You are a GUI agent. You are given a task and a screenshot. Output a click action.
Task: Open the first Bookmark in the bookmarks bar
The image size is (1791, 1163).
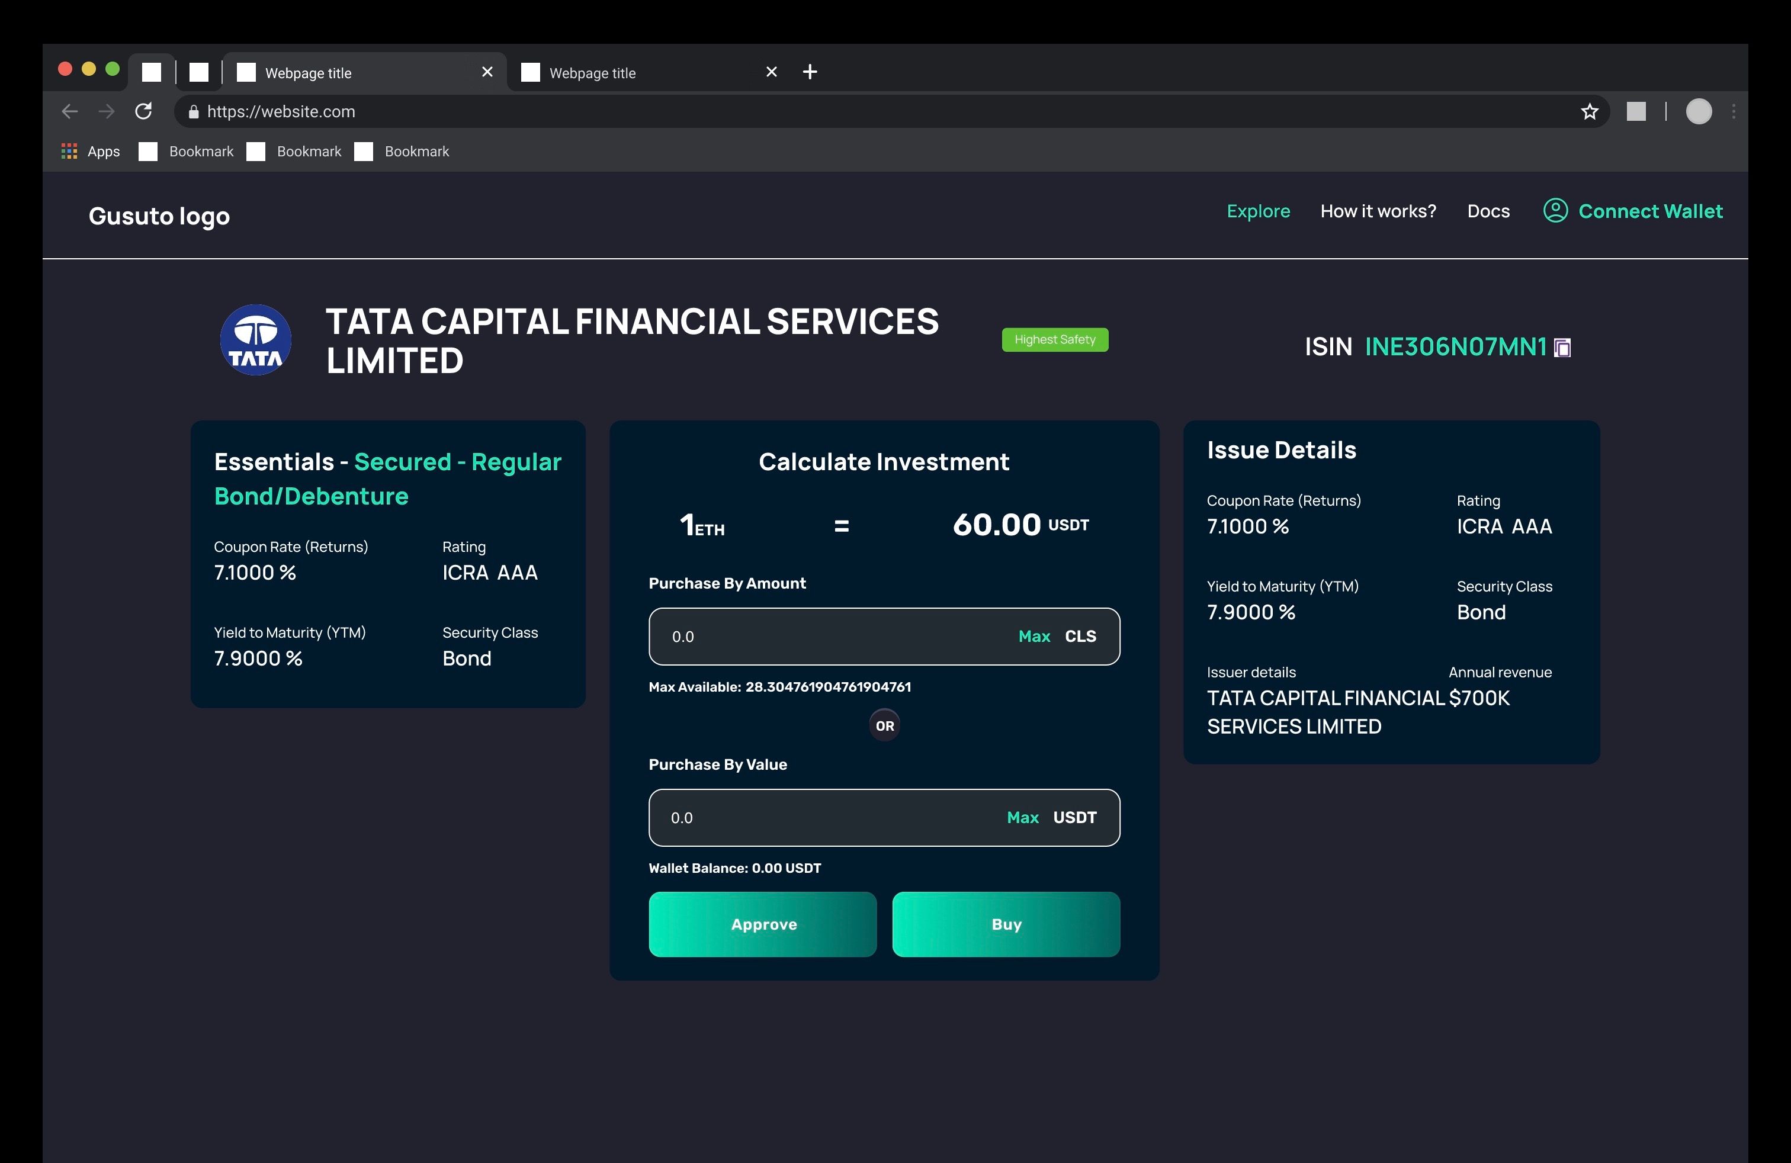click(187, 151)
